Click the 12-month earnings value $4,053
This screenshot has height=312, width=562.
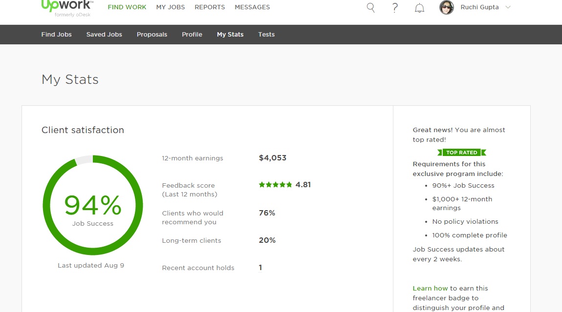272,157
